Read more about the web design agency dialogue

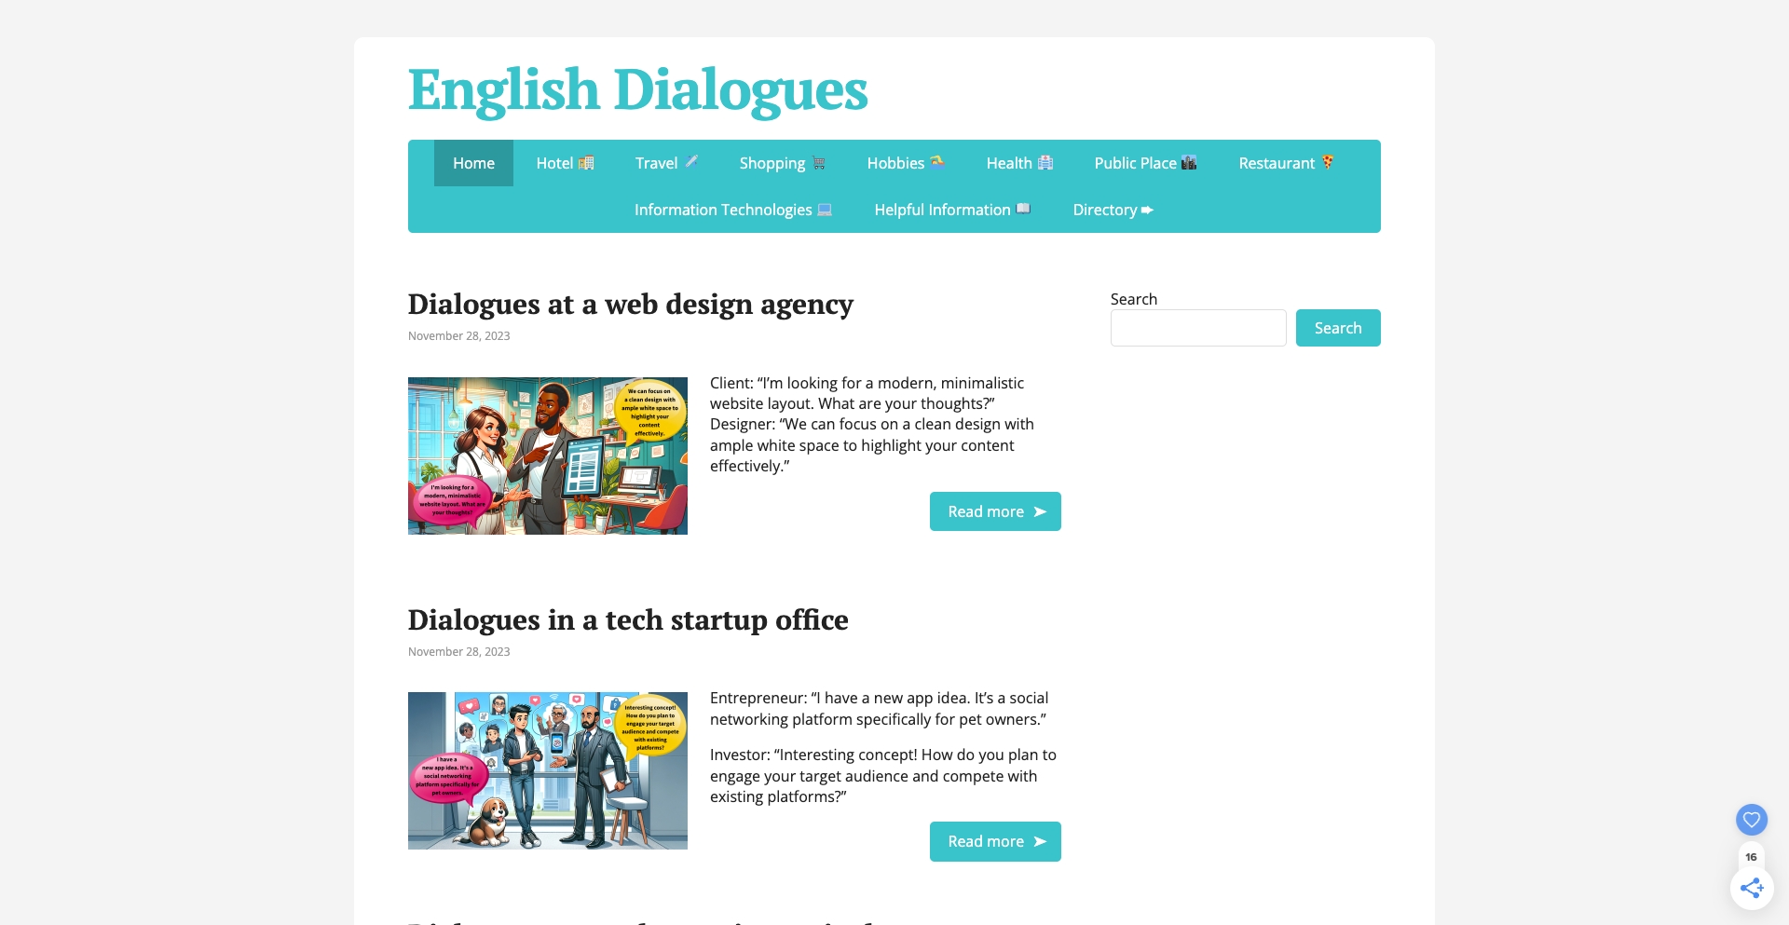click(x=994, y=510)
